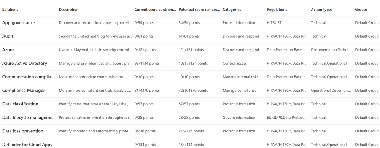Screen dimensions: 380x148
Task: Open the Audit solution row
Action: [x=8, y=36]
